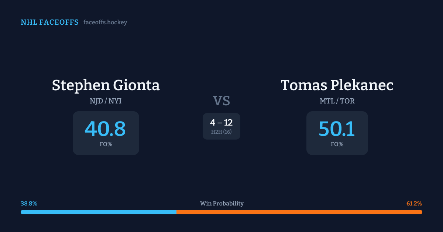
Task: Click the 4 – 12 head-to-head score
Action: click(221, 123)
